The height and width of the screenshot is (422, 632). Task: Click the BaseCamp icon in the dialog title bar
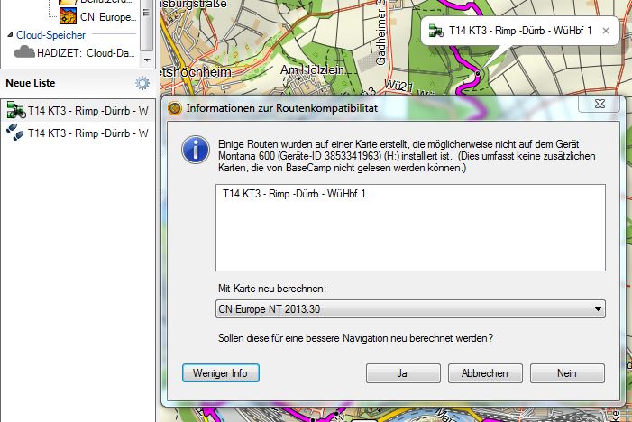(x=175, y=108)
